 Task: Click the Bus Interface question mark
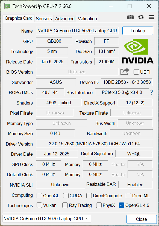152,92
